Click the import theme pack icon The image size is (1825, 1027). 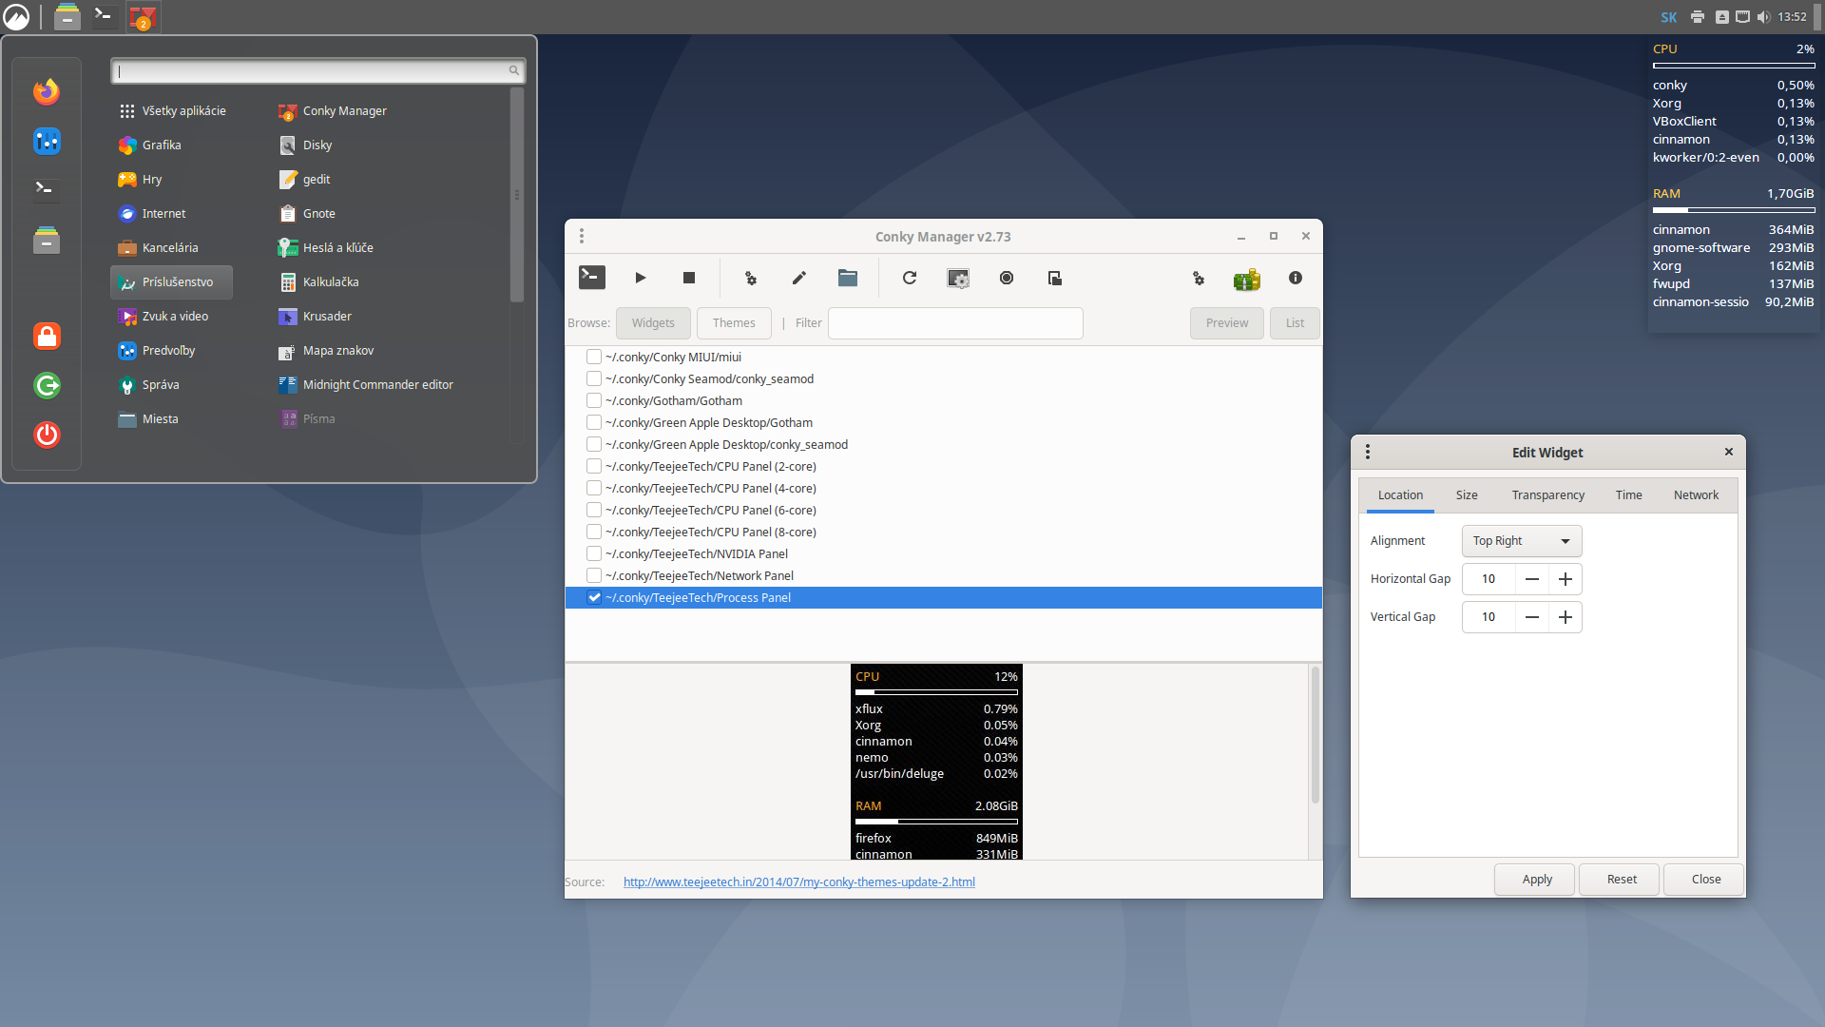[1055, 278]
